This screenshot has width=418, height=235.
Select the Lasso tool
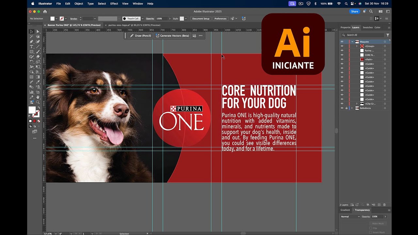(x=38, y=37)
